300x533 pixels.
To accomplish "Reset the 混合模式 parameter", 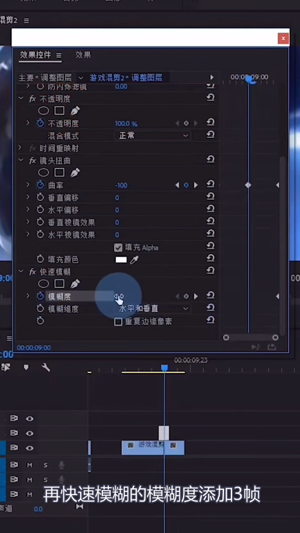I will point(211,135).
